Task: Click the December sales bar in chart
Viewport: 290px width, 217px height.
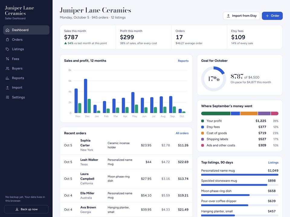Action: [x=85, y=96]
